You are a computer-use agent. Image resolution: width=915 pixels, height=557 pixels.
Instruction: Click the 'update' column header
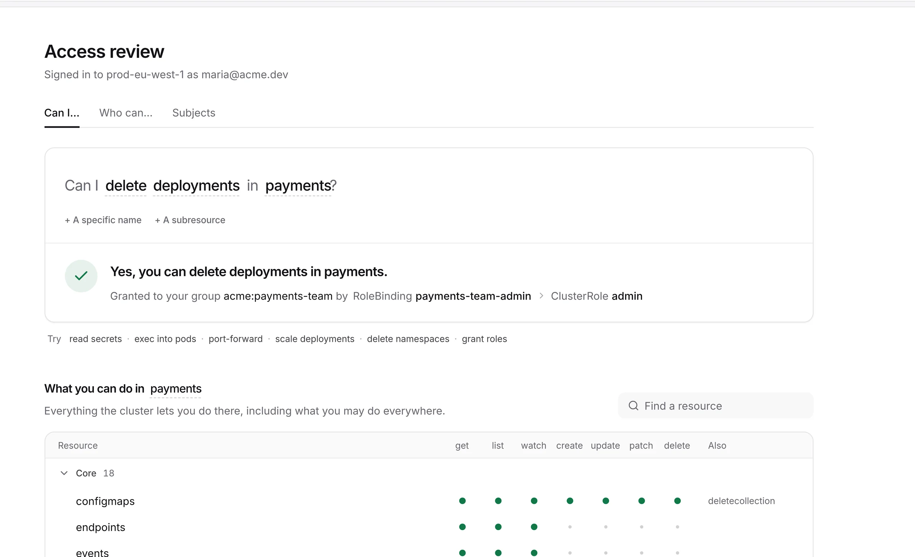click(x=605, y=446)
